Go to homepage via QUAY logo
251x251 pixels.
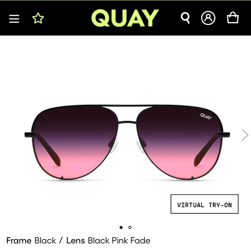(x=125, y=18)
